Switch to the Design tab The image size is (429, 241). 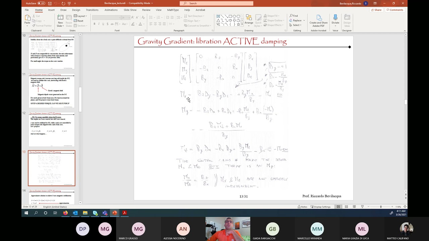[x=76, y=10]
